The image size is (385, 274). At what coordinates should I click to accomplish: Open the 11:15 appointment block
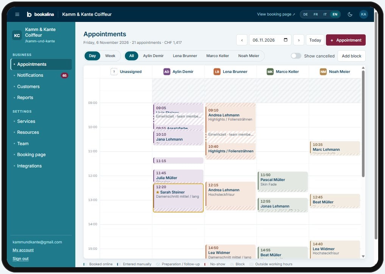[x=178, y=161]
